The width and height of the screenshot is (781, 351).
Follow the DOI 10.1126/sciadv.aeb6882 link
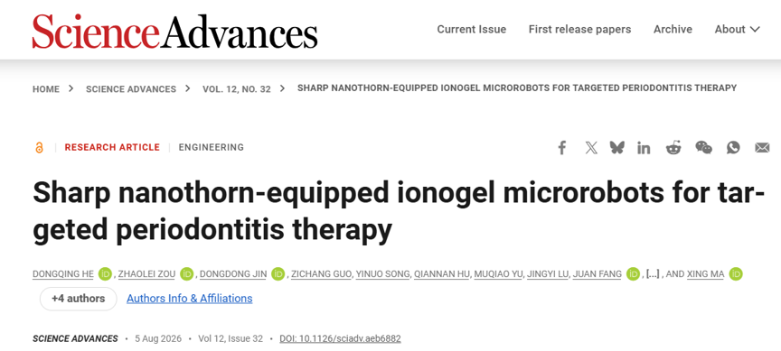pos(340,338)
